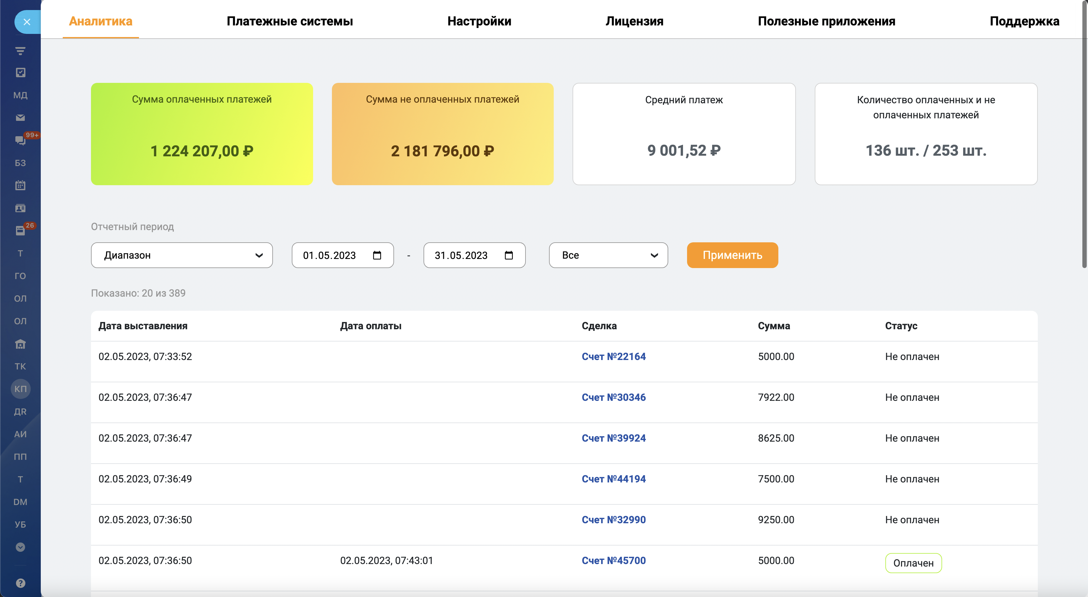This screenshot has height=597, width=1088.
Task: Click the Оплачен status badge for Счет №45700
Action: click(913, 563)
